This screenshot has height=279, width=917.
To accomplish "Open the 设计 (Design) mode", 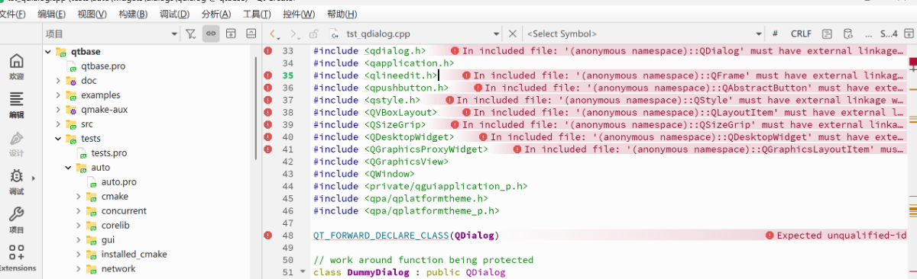I will click(x=16, y=143).
